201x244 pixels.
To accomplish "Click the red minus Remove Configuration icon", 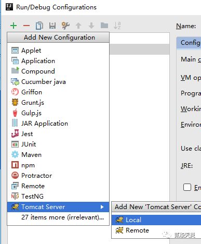I will tap(26, 26).
